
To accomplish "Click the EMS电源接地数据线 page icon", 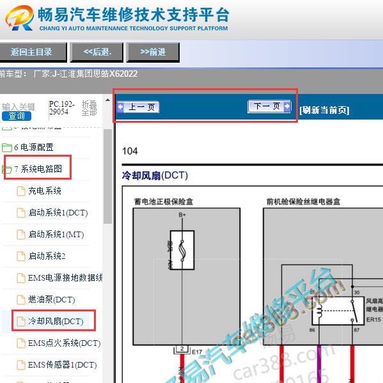I will 21,278.
